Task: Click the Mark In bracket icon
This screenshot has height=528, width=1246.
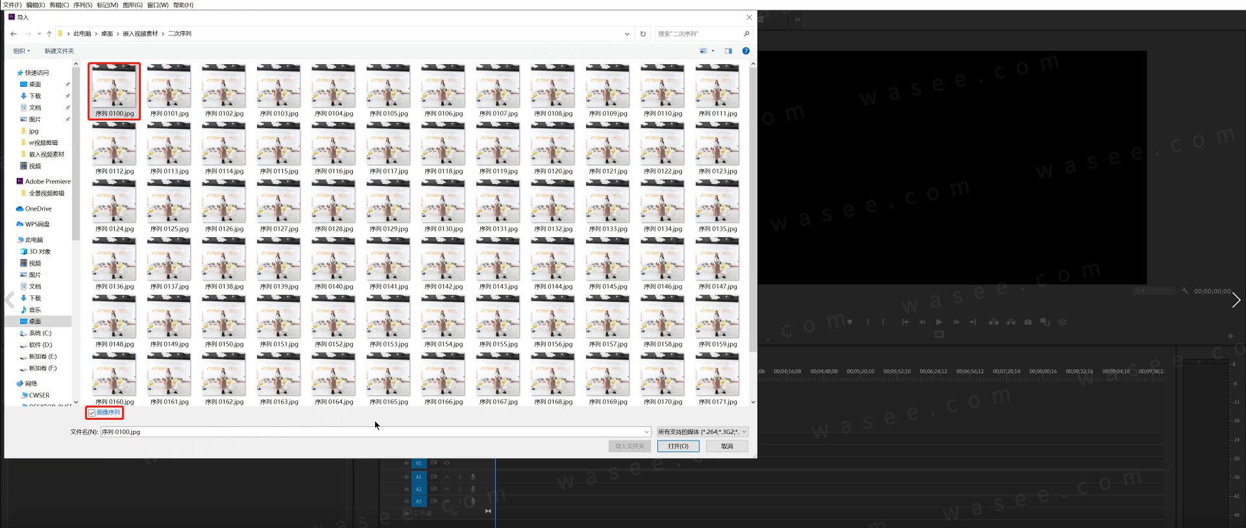Action: 868,322
